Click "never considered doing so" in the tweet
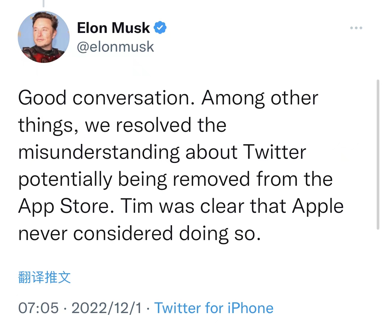Image resolution: width=382 pixels, height=327 pixels. tap(139, 233)
